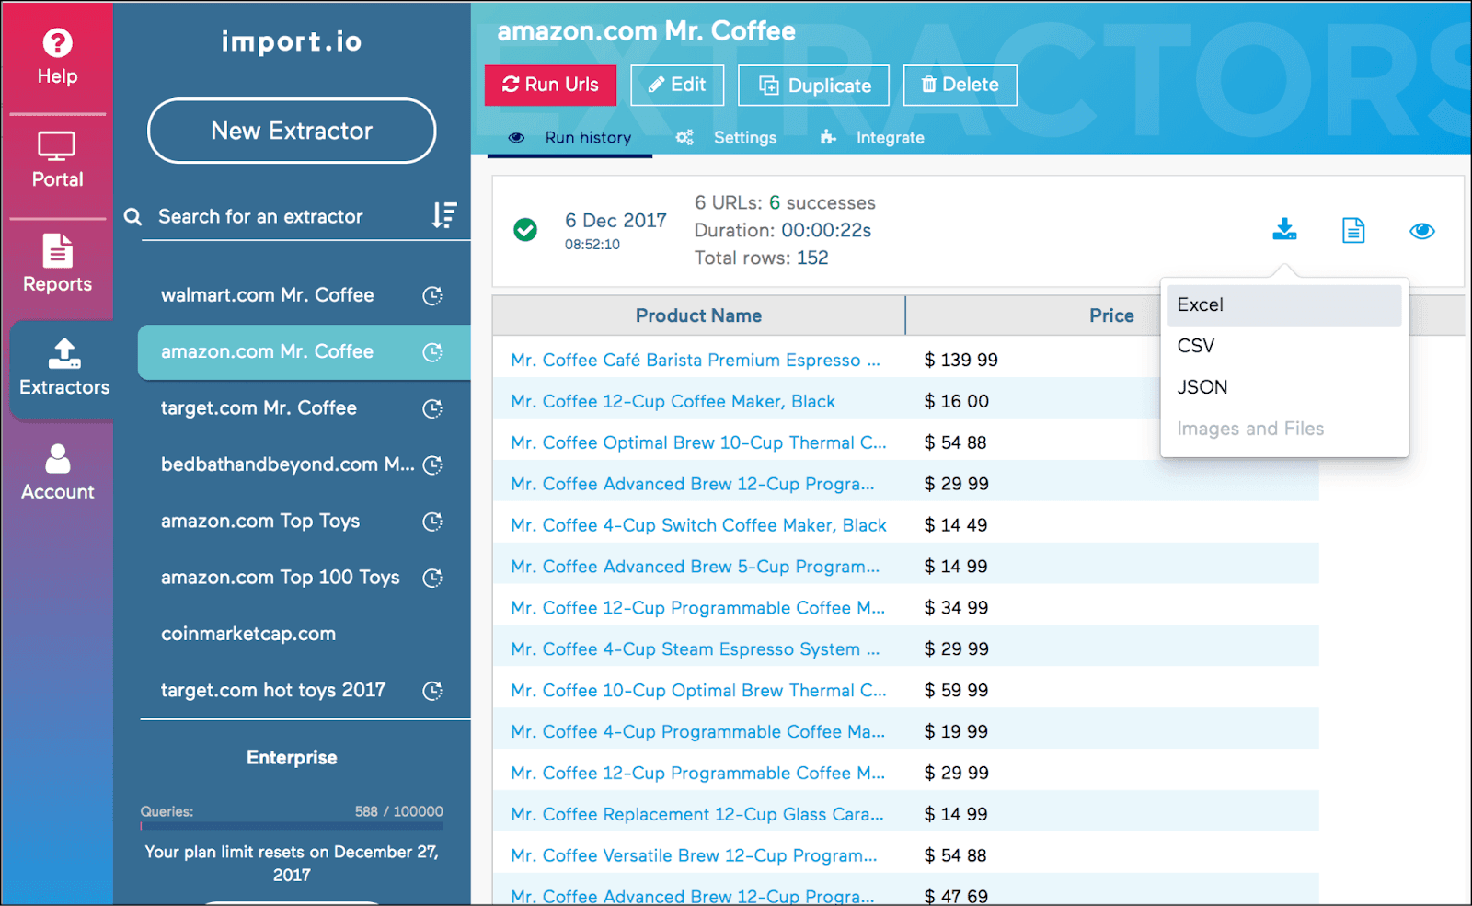Open the Portal section
Screen dimensions: 1472x906
coord(57,160)
